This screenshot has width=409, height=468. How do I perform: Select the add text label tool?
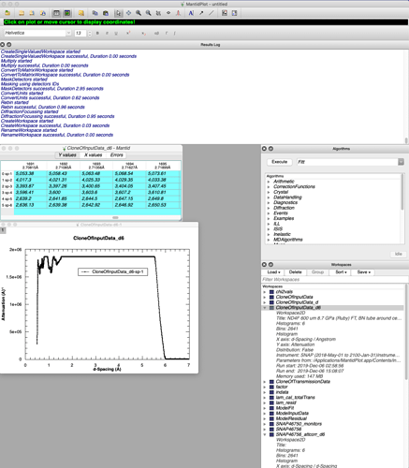tap(191, 13)
